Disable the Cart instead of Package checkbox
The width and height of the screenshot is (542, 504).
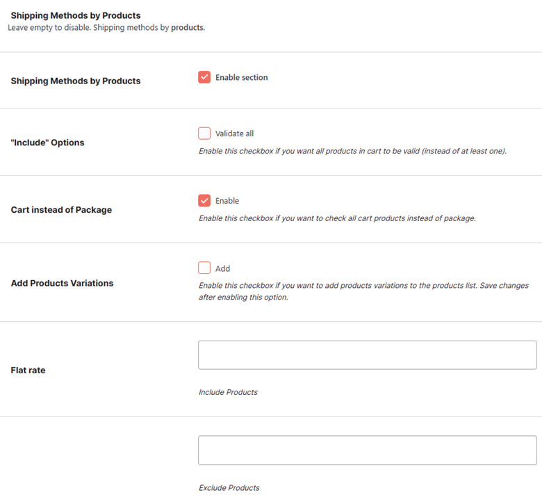point(204,200)
